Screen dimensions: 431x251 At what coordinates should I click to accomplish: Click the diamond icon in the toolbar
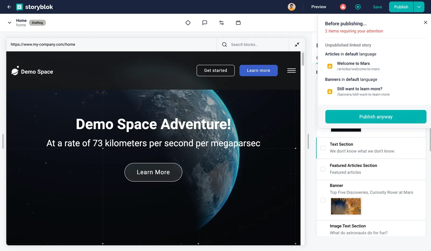point(188,23)
